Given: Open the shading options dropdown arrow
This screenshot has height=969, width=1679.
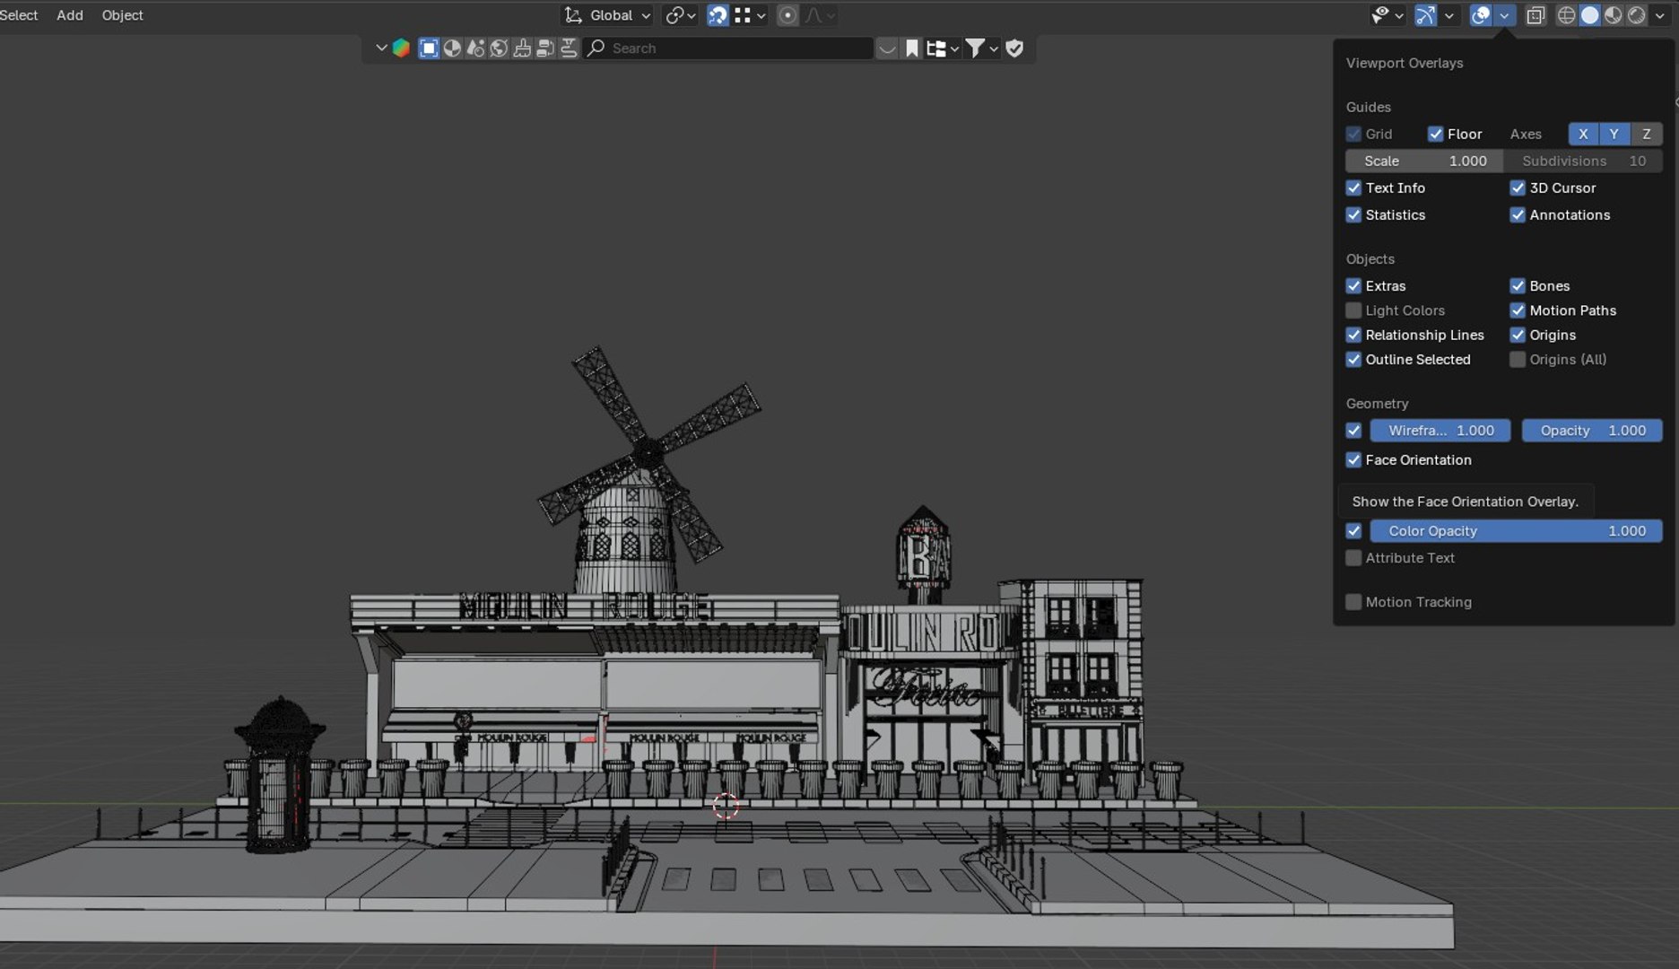Looking at the screenshot, I should (x=1659, y=15).
